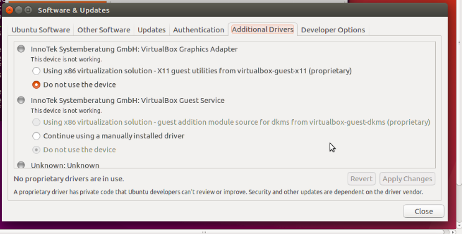This screenshot has width=462, height=234.
Task: Switch to the Ubuntu Software tab
Action: (x=40, y=30)
